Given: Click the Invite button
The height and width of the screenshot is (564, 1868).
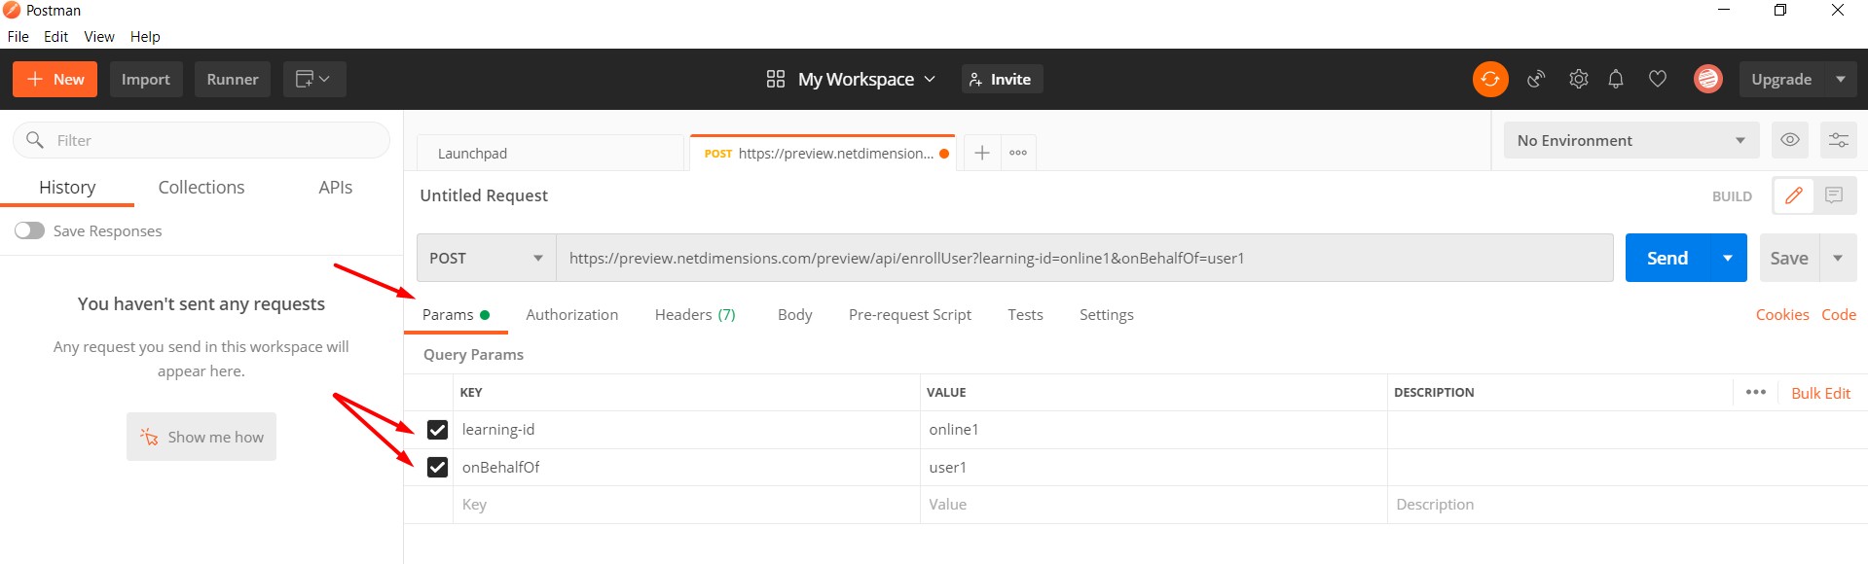Looking at the screenshot, I should pyautogui.click(x=1002, y=79).
